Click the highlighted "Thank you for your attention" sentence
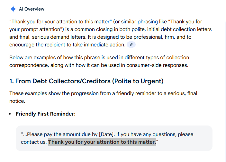The width and height of the screenshot is (226, 162). [x=102, y=142]
